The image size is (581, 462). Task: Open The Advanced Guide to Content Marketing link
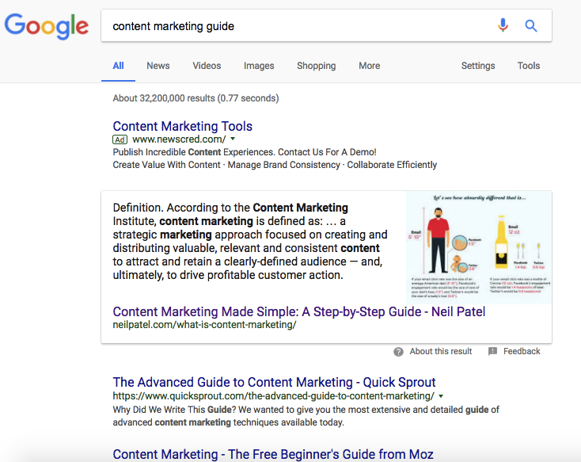pos(274,382)
